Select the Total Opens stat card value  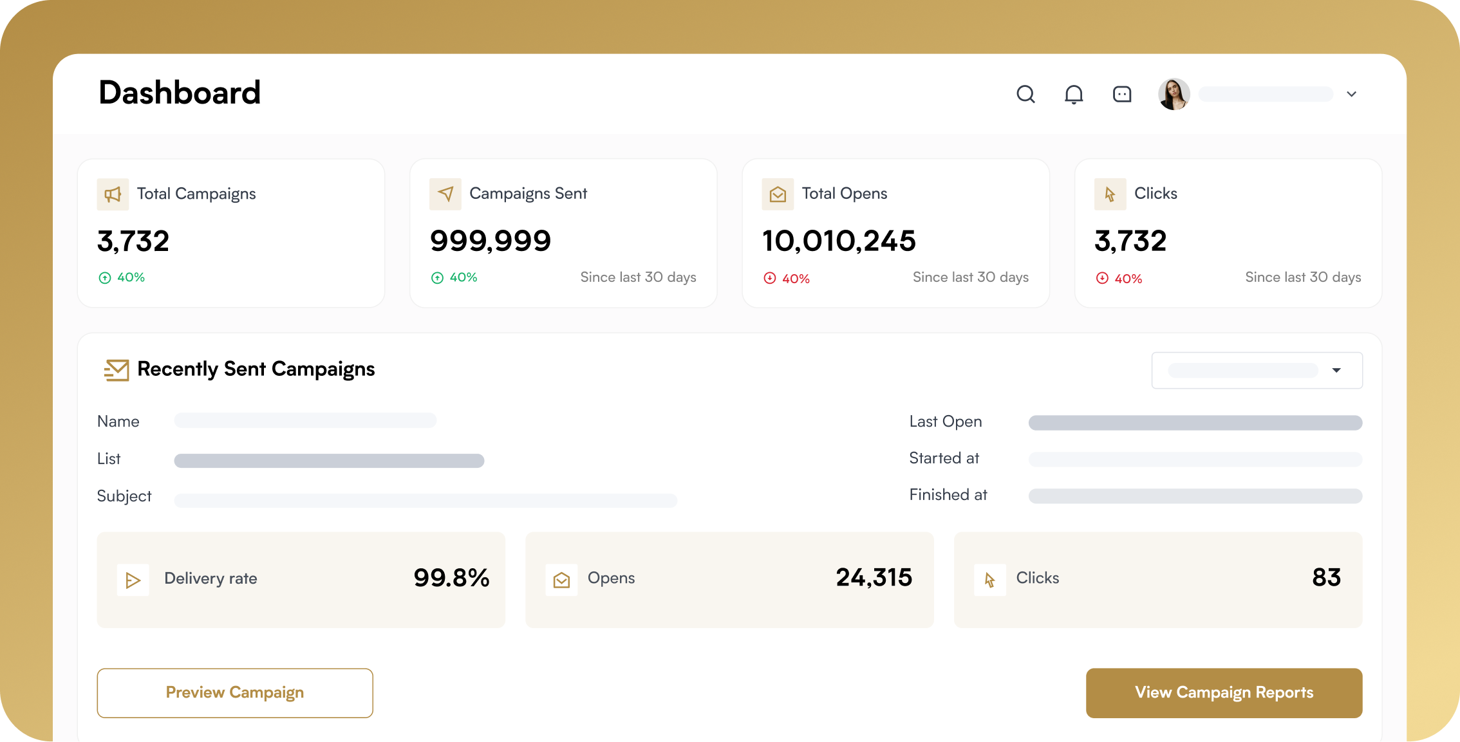[839, 241]
